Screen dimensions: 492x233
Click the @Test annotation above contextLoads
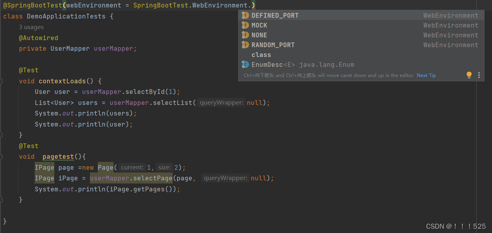point(29,70)
